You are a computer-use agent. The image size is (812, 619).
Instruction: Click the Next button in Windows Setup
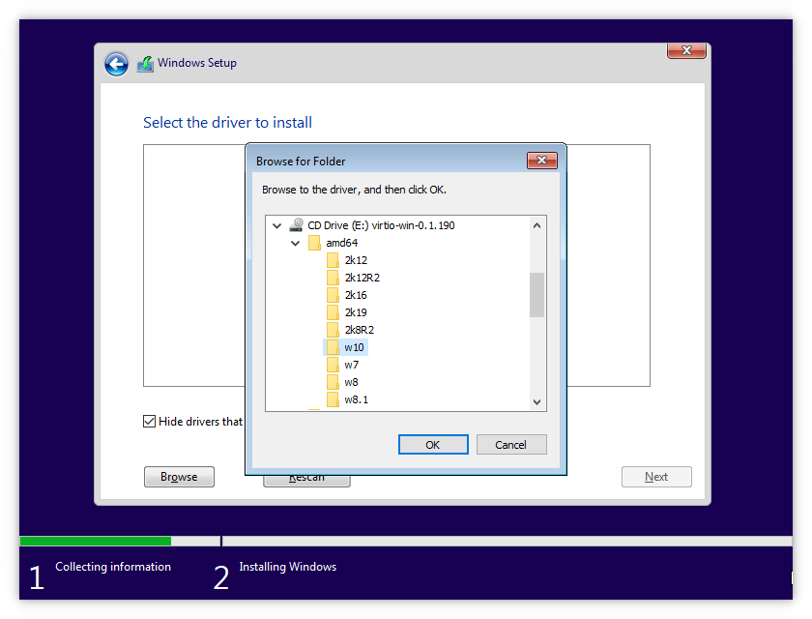click(x=656, y=477)
